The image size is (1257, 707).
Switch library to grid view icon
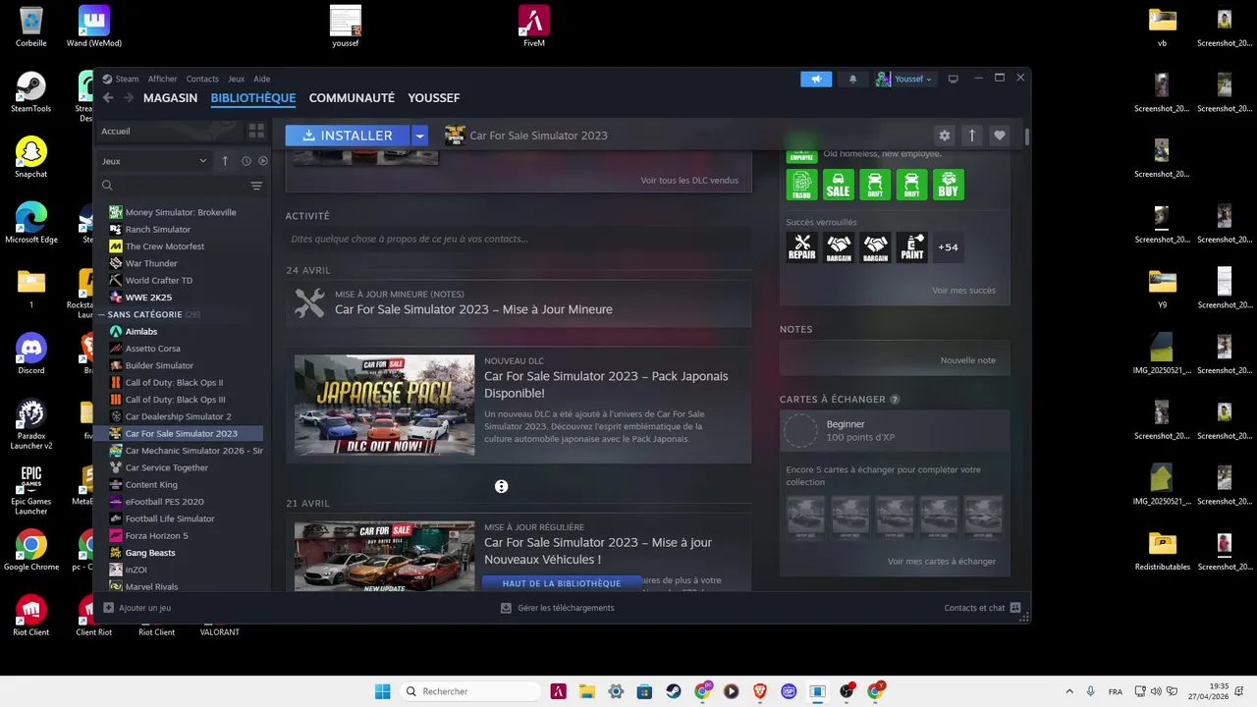256,131
